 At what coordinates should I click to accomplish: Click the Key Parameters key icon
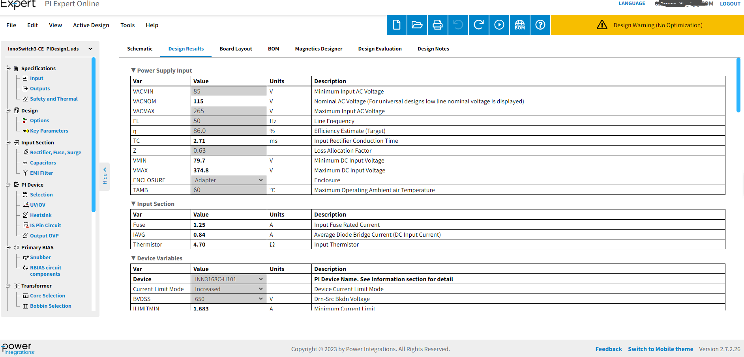(x=26, y=131)
